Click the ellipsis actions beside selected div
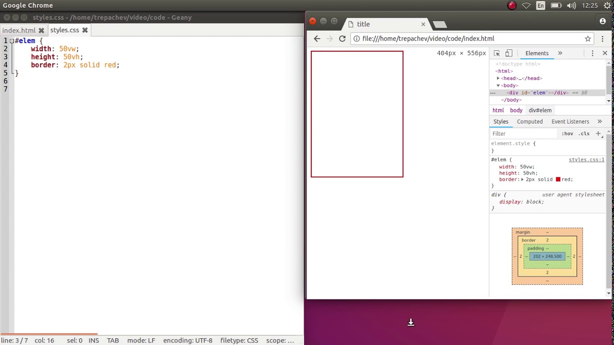Viewport: 614px width, 345px height. [493, 93]
